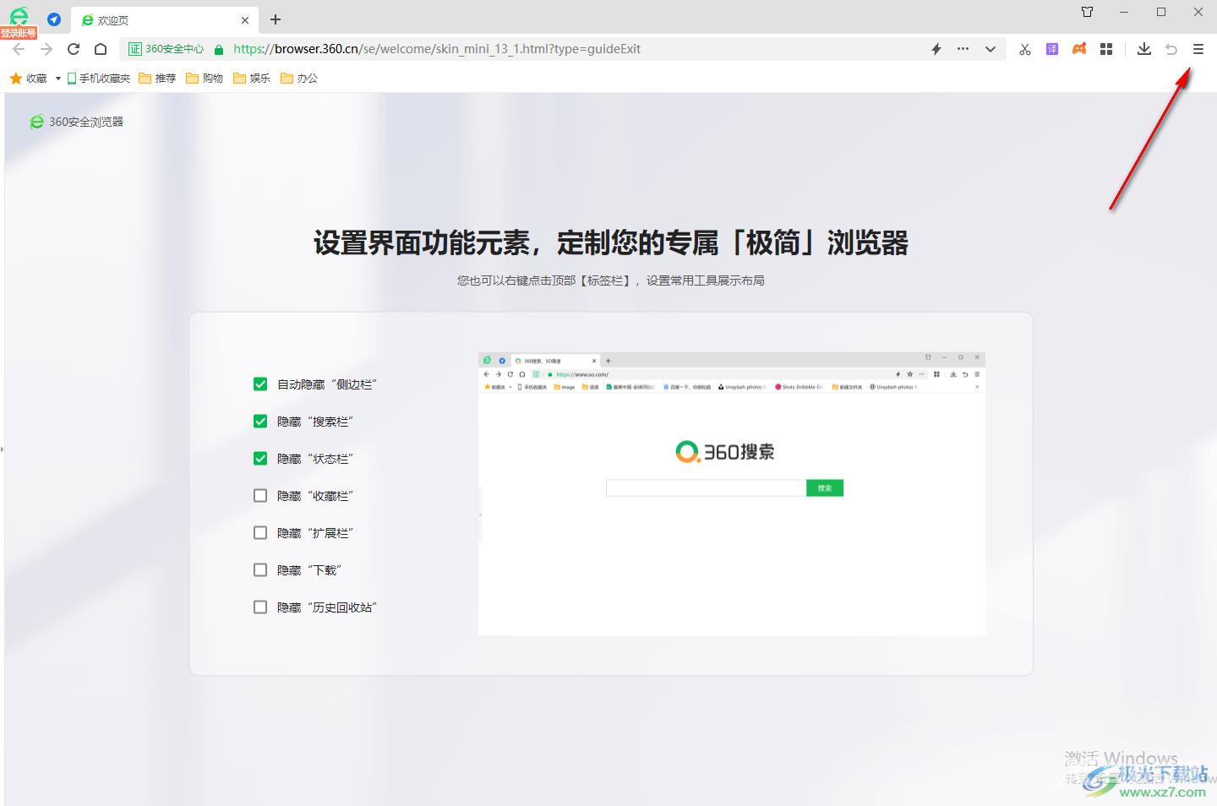
Task: Click the 收藏 star favorites button
Action: point(29,78)
